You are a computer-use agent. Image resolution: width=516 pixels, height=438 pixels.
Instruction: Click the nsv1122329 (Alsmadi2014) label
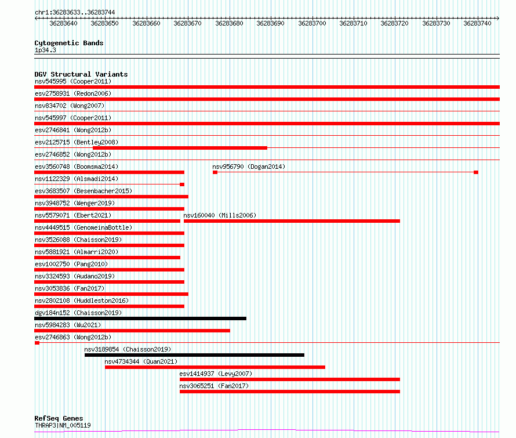click(x=77, y=179)
